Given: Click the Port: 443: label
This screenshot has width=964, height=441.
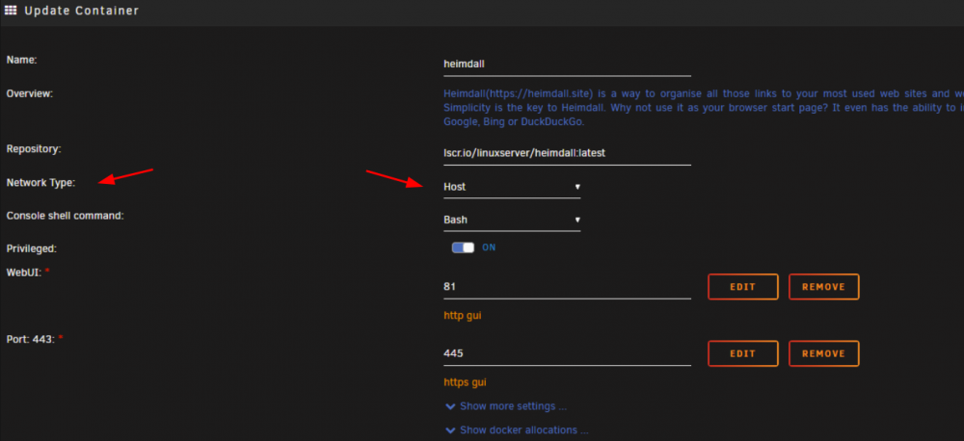Looking at the screenshot, I should coord(31,338).
